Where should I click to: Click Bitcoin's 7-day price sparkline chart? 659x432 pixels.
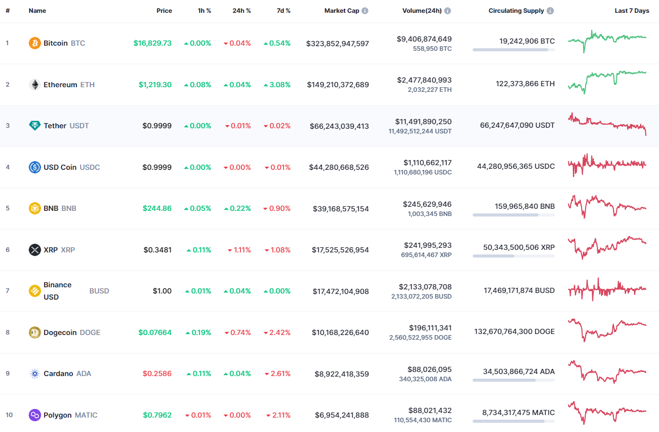pos(607,42)
